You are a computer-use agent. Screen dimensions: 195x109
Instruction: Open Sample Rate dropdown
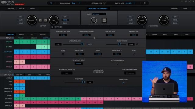(x=134, y=3)
